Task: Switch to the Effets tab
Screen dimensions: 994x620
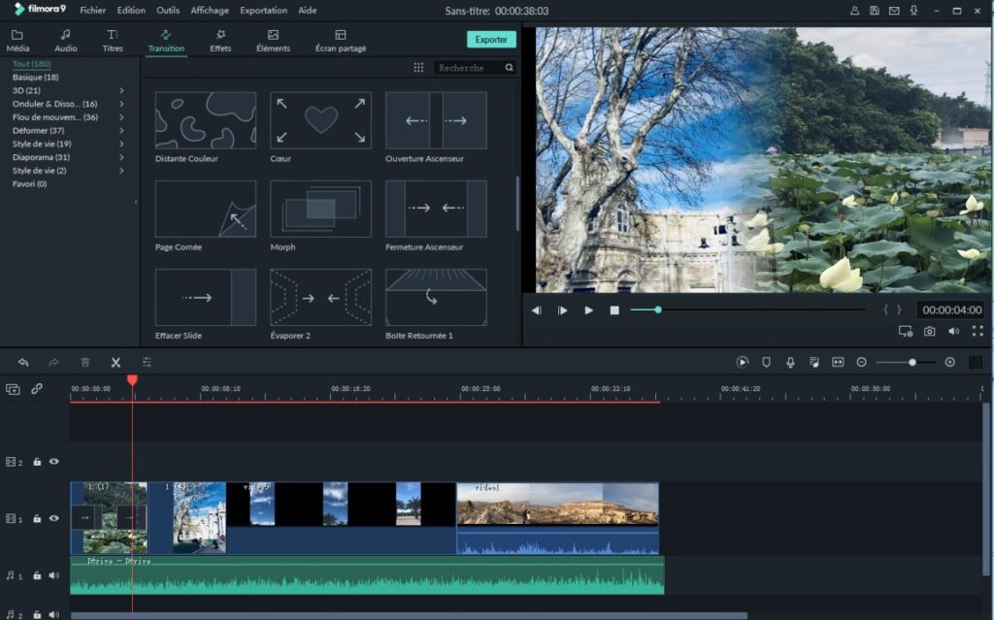Action: (220, 41)
